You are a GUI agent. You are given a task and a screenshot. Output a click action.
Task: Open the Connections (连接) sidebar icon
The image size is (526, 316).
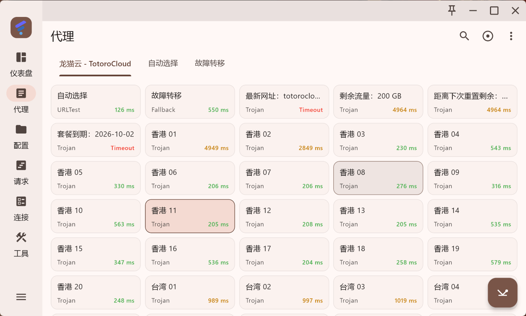(21, 201)
